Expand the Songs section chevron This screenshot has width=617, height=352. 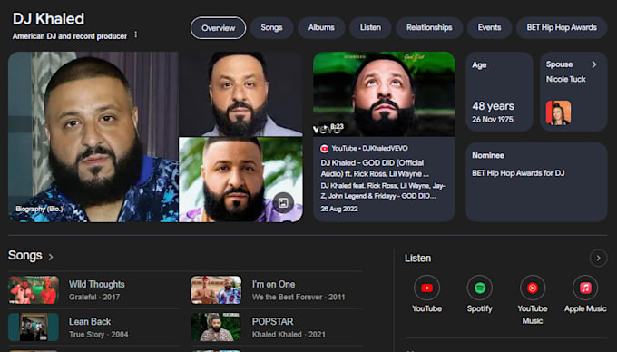pos(51,258)
